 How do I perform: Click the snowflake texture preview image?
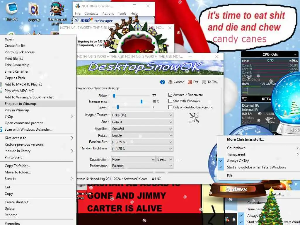pos(194,117)
